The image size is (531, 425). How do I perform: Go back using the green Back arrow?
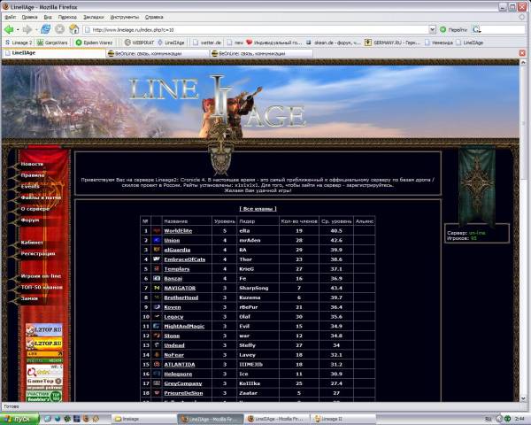point(9,30)
